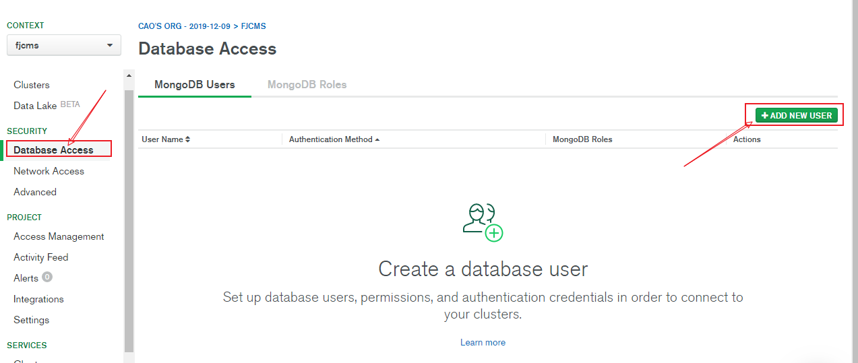This screenshot has width=858, height=363.
Task: Sort by the Authentication Method column
Action: click(x=334, y=139)
